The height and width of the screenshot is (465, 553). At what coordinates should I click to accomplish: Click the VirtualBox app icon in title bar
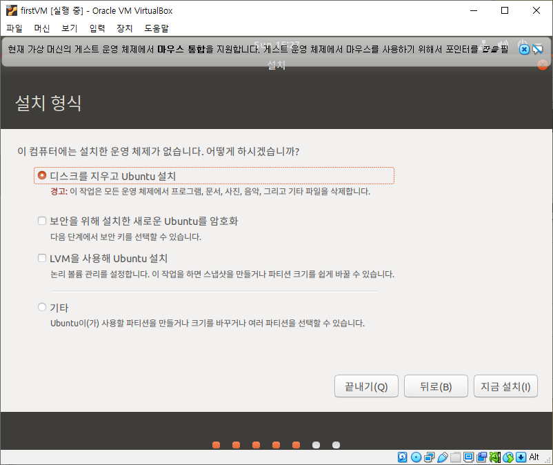pyautogui.click(x=12, y=10)
